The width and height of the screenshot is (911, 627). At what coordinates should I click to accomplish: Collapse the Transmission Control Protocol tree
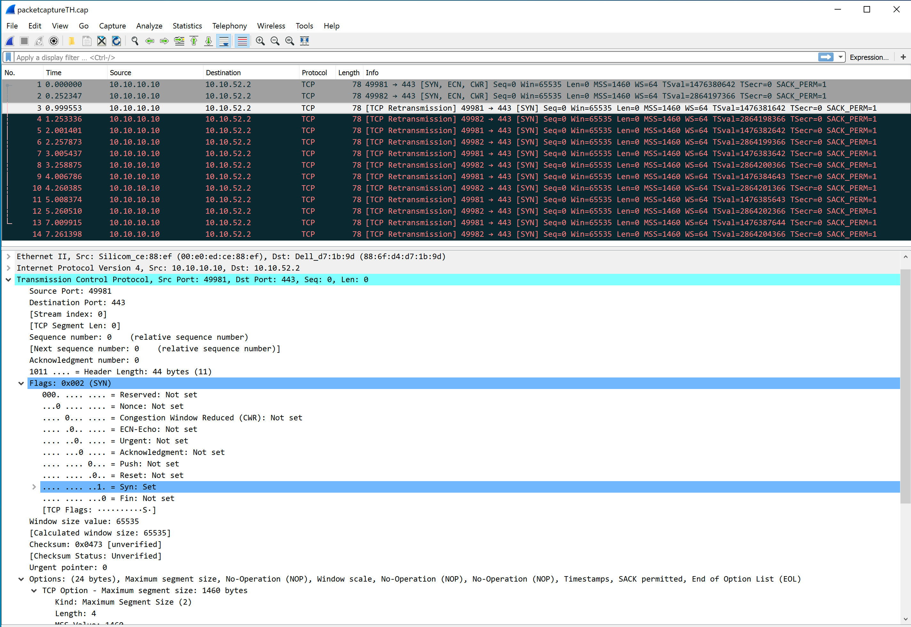click(x=8, y=280)
